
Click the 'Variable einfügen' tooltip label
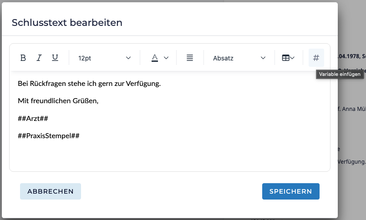coord(340,74)
